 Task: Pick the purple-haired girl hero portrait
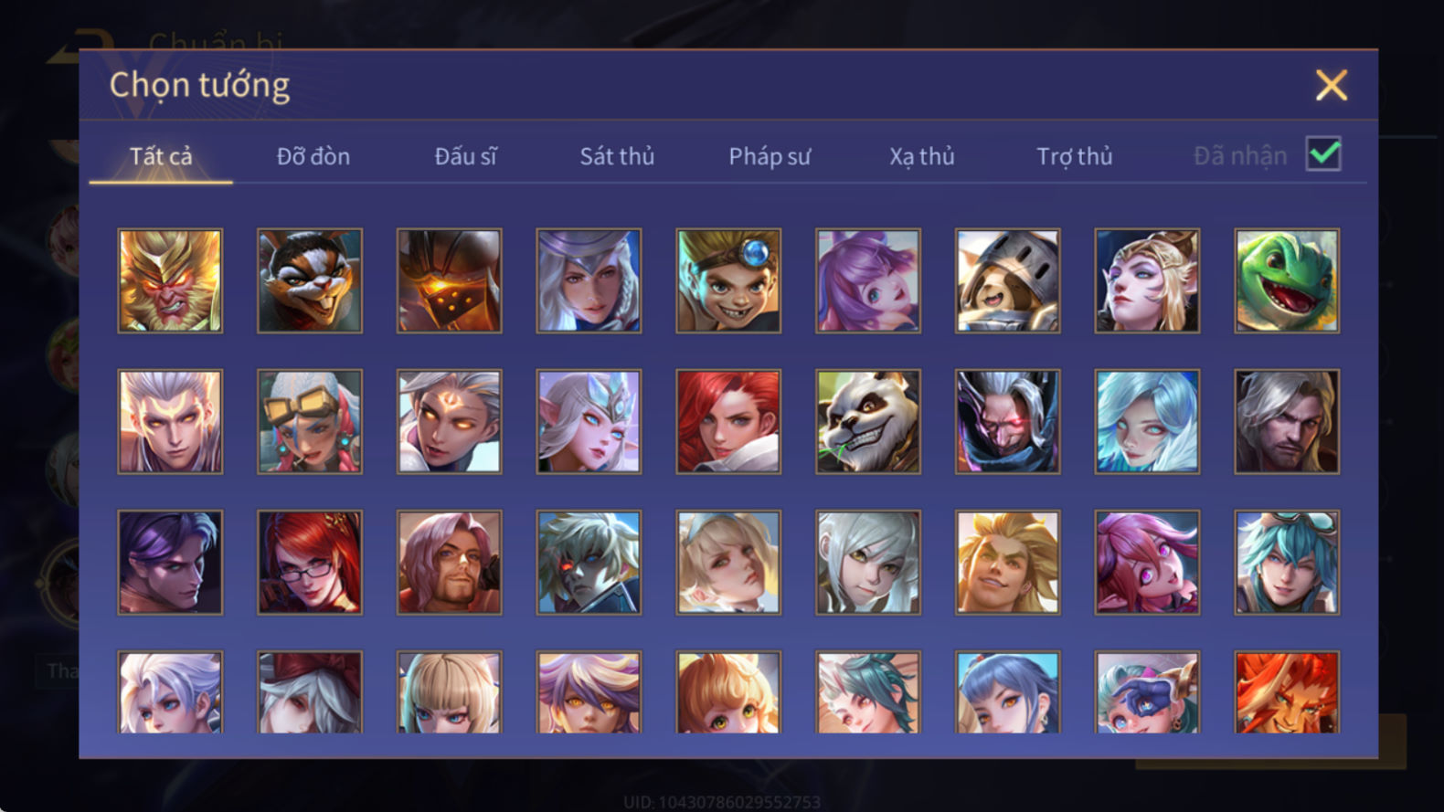click(868, 280)
